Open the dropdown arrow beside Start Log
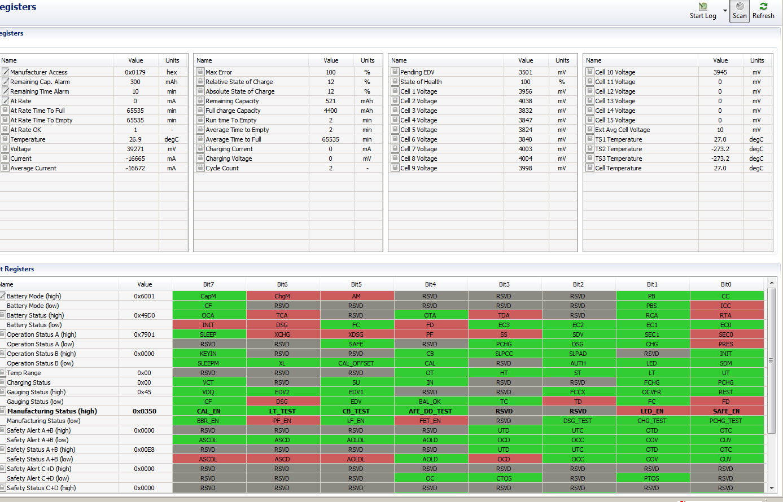The height and width of the screenshot is (502, 783). [x=725, y=11]
